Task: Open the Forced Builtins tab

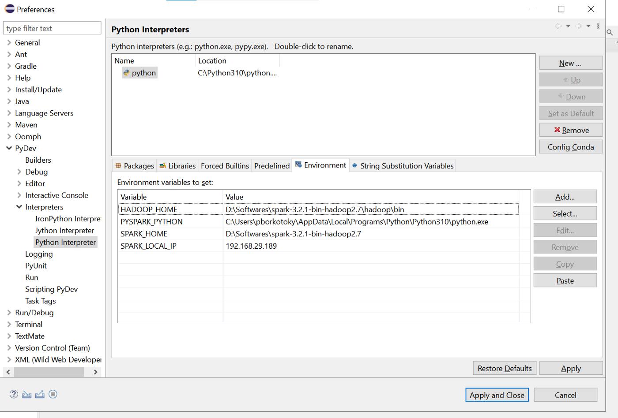Action: (225, 166)
